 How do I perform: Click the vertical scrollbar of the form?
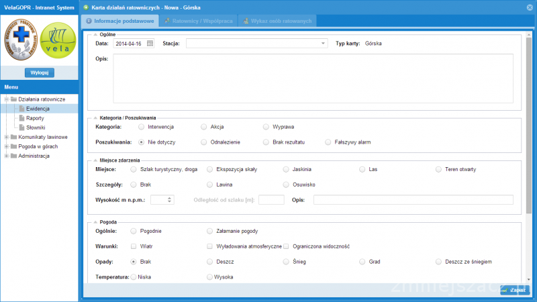coord(528,134)
